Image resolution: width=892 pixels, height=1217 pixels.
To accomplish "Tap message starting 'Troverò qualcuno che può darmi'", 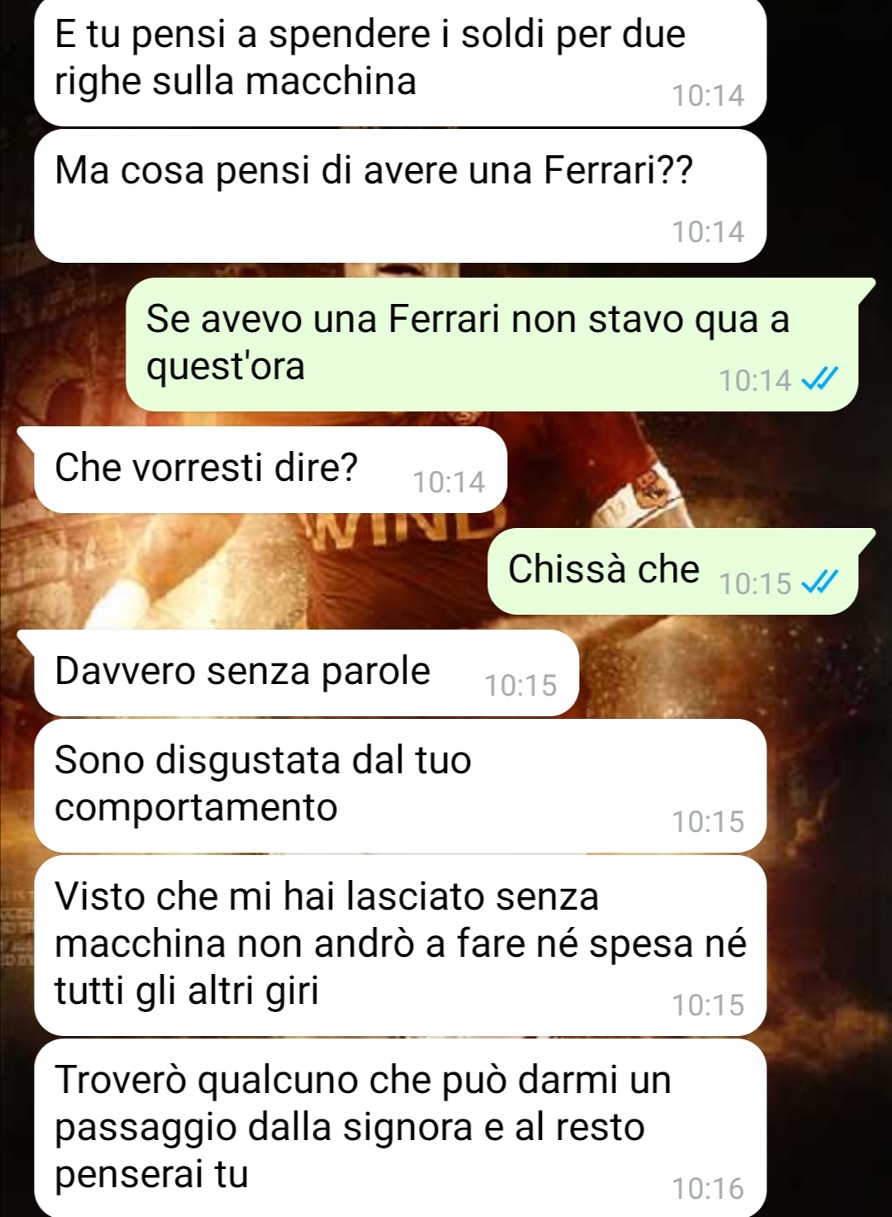I will click(x=401, y=1129).
